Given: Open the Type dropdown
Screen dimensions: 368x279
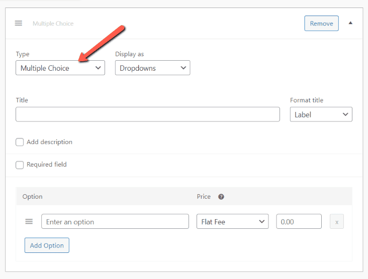Looking at the screenshot, I should (60, 68).
